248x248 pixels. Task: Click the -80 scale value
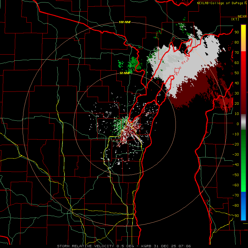[x=236, y=206]
